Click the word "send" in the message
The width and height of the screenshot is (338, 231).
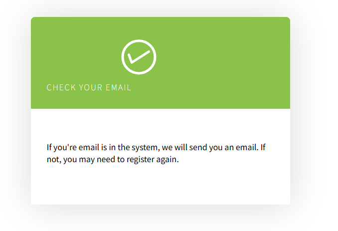[x=198, y=148]
